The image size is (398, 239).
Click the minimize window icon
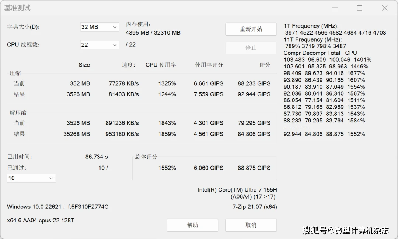334,7
